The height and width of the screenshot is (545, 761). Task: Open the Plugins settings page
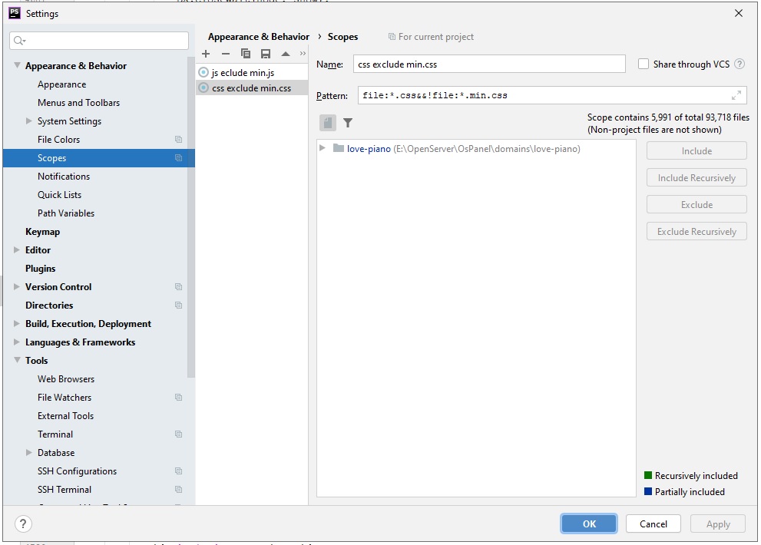(40, 269)
